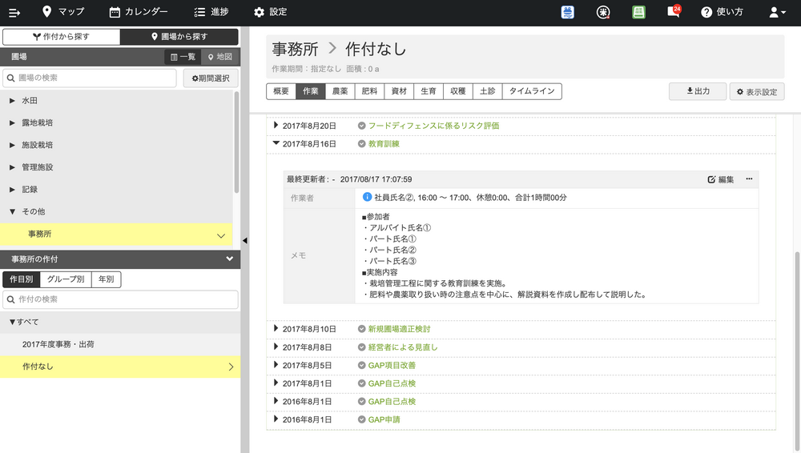Select the グループ別 grouping option
This screenshot has height=453, width=801.
click(66, 279)
